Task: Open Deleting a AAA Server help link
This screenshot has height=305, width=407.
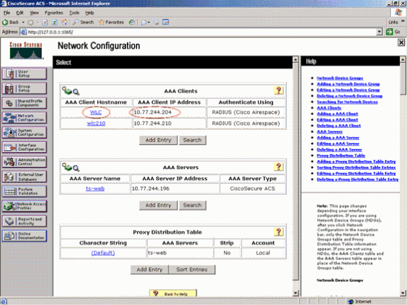Action: pyautogui.click(x=339, y=150)
